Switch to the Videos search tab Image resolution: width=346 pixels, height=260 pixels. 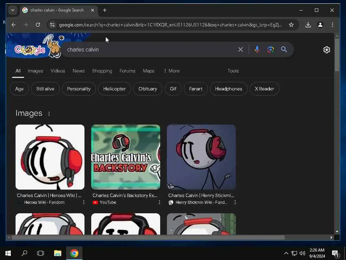pyautogui.click(x=58, y=71)
